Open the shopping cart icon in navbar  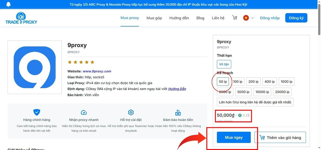click(x=234, y=18)
